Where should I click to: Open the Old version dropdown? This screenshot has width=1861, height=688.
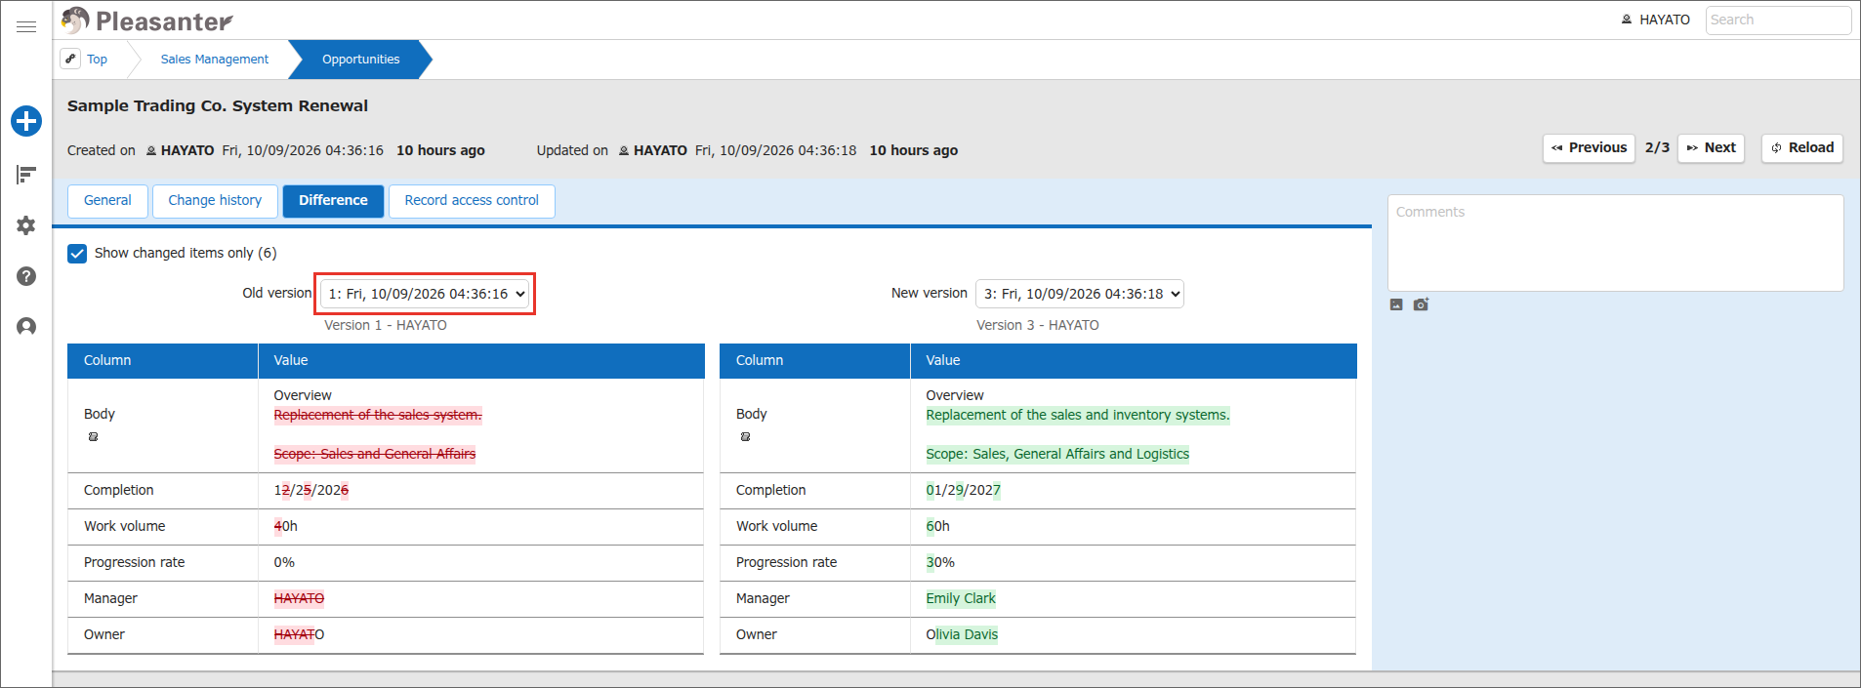pyautogui.click(x=425, y=294)
